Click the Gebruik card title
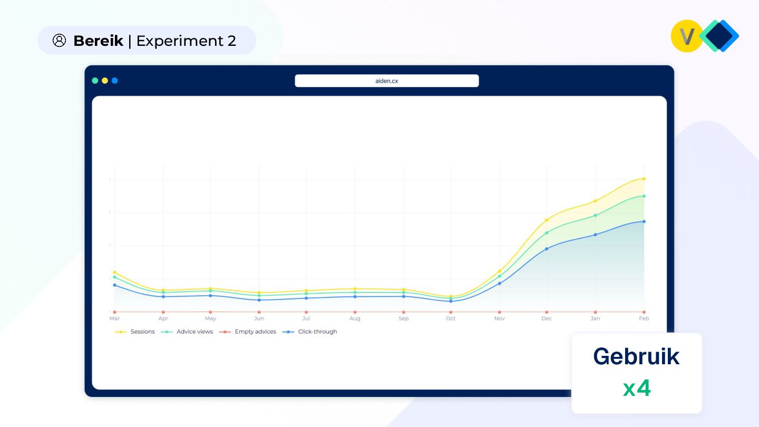The image size is (759, 427). coord(636,357)
